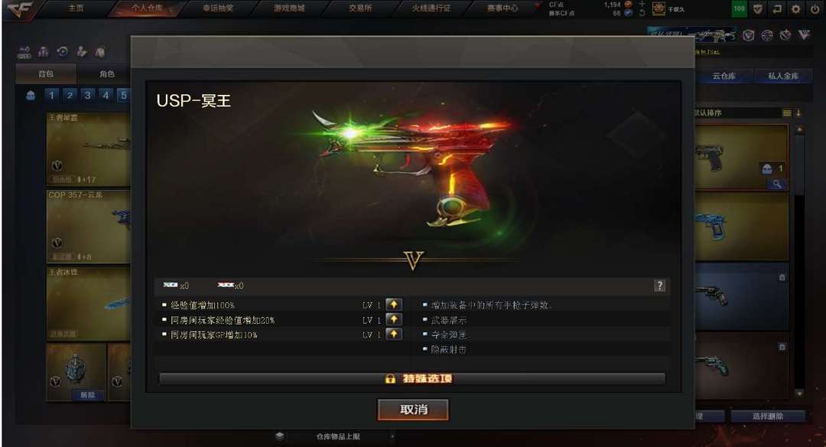Open the sort order list icon
This screenshot has width=826, height=447.
[786, 113]
